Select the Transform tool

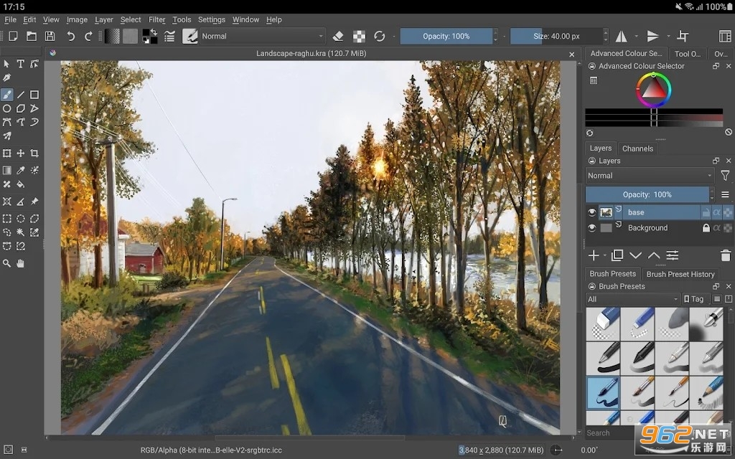tap(6, 153)
